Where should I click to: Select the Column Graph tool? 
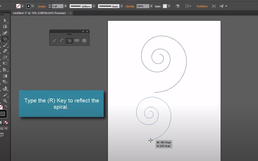[x=5, y=88]
